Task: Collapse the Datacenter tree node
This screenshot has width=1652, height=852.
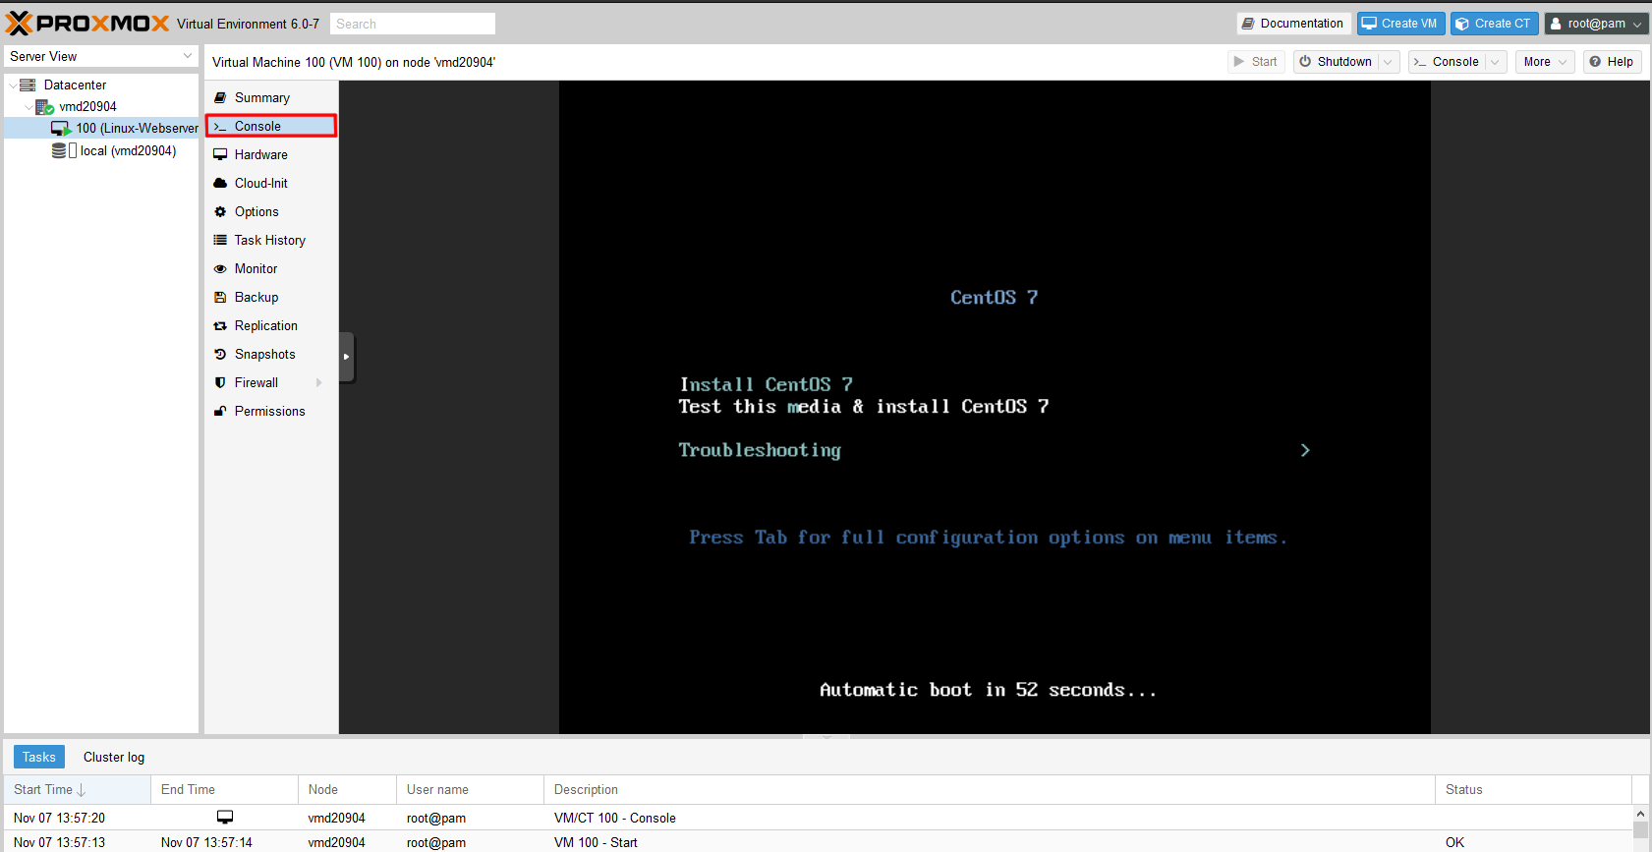Action: 13,85
